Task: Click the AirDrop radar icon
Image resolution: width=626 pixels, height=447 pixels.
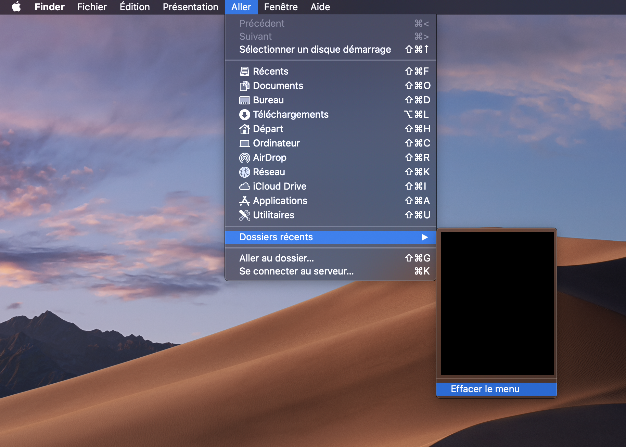Action: click(x=244, y=157)
